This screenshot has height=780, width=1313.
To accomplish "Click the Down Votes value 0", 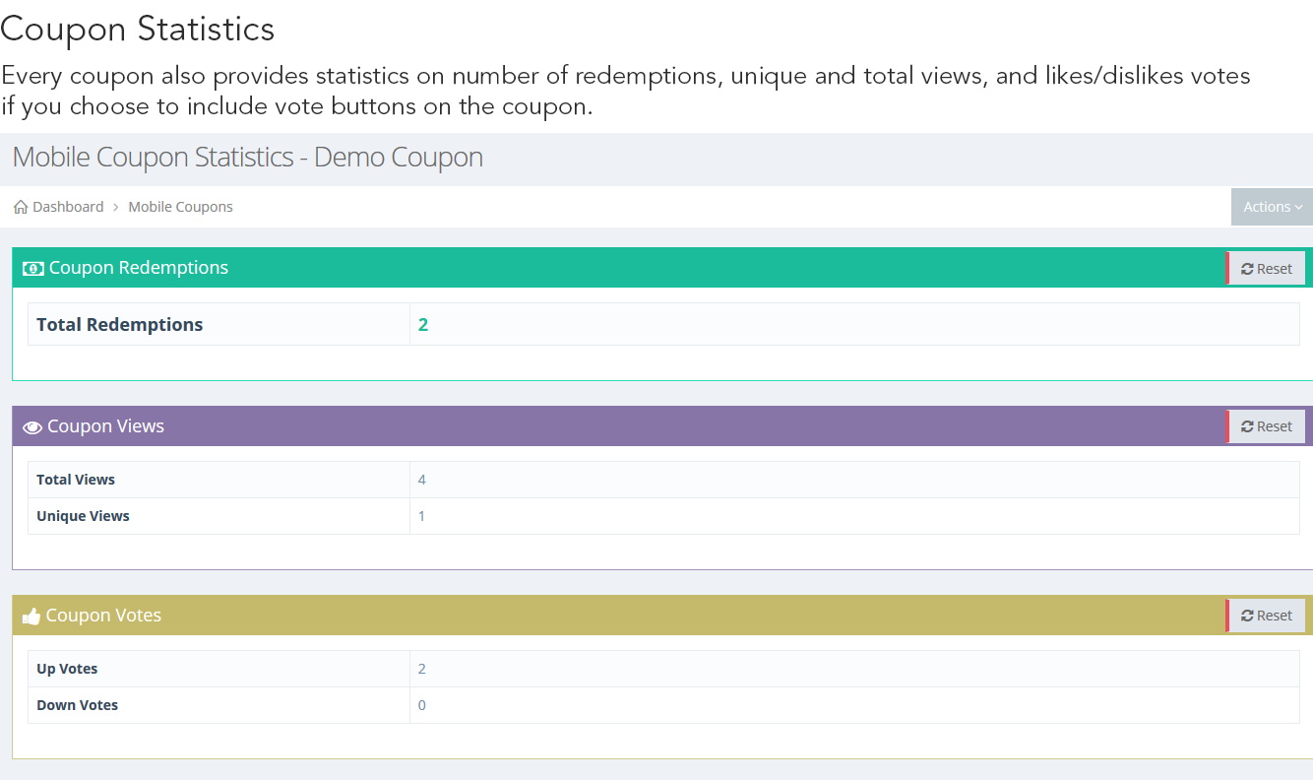I will (422, 705).
